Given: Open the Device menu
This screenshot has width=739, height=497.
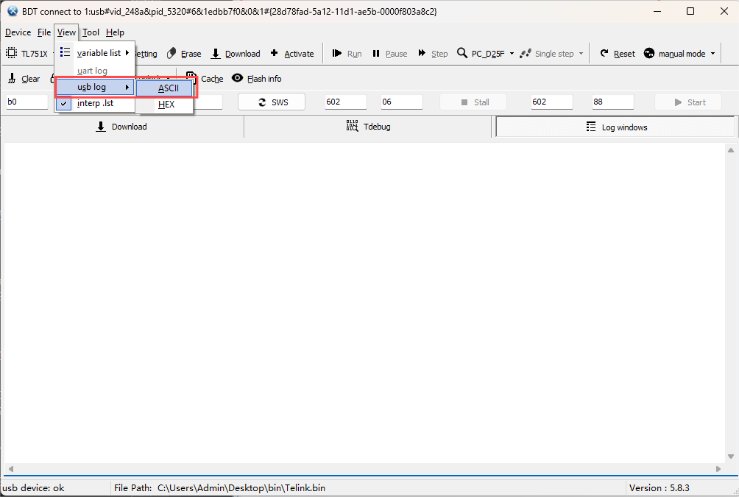Looking at the screenshot, I should pos(18,32).
